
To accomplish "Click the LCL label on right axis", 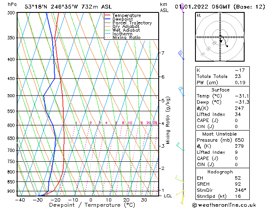I will [168, 196].
